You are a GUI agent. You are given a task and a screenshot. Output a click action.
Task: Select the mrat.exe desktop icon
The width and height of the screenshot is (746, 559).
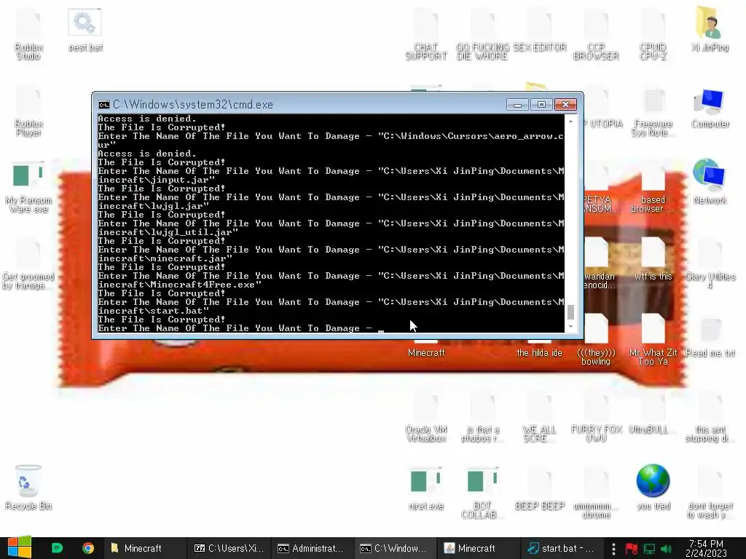pos(425,488)
